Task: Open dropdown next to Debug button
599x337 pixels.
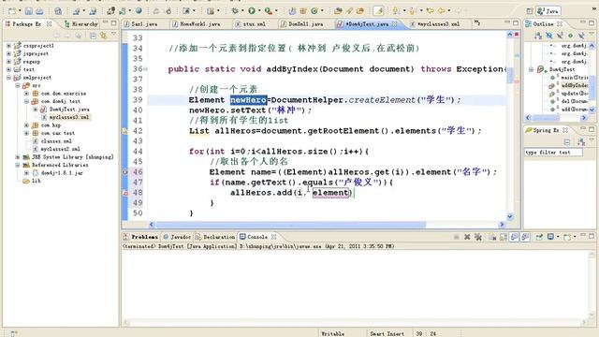Action: tap(242, 11)
